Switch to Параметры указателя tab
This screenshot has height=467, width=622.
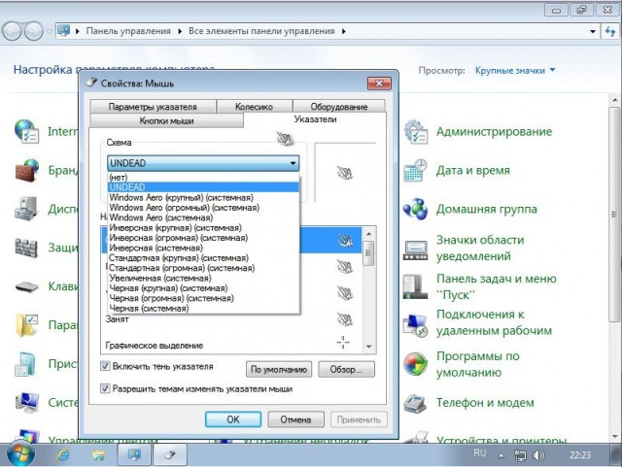coord(153,107)
